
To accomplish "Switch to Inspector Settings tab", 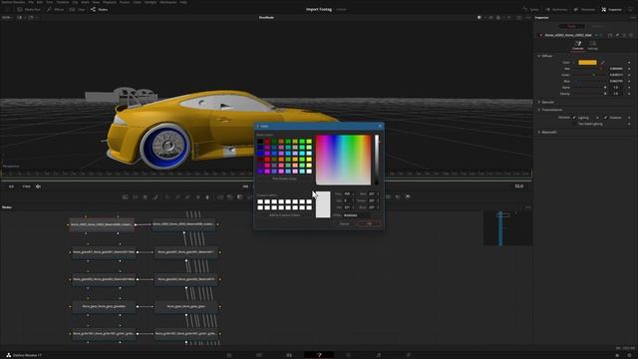I will coord(593,45).
